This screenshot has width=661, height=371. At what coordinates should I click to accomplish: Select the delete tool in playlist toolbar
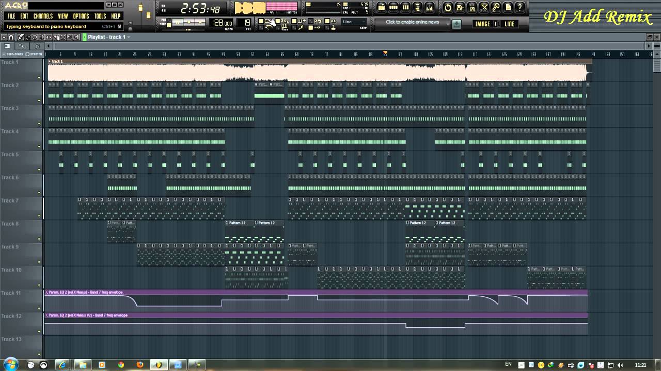point(35,37)
